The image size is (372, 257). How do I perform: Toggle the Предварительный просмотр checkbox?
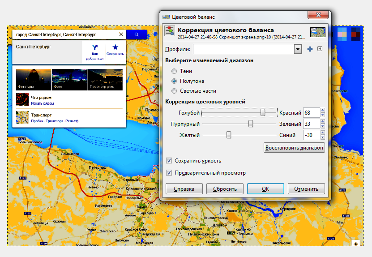tap(169, 172)
